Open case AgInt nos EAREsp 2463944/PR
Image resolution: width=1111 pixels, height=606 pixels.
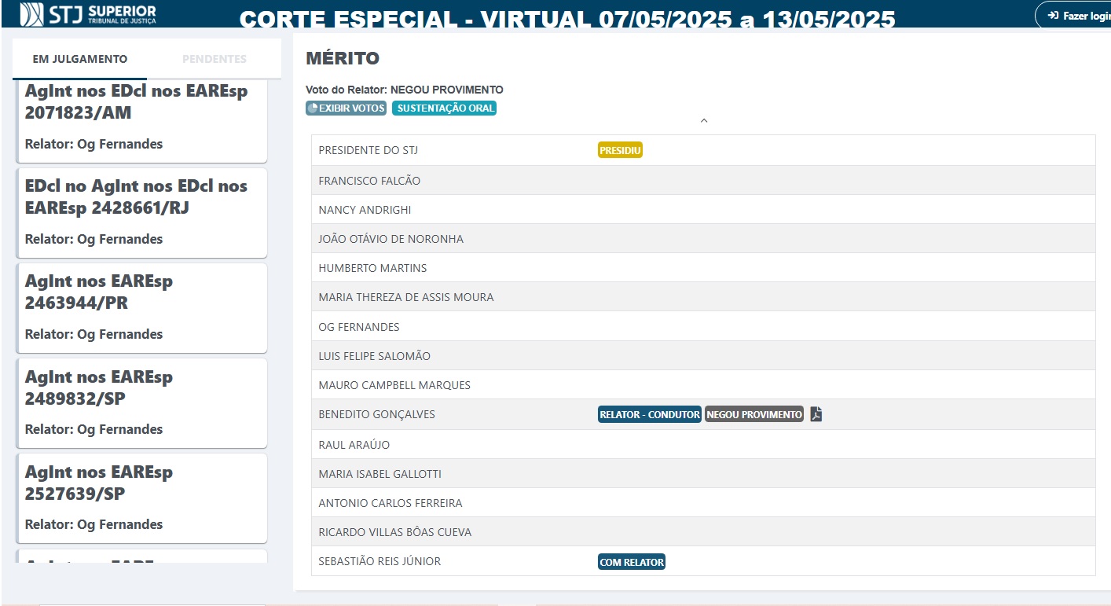click(x=141, y=307)
